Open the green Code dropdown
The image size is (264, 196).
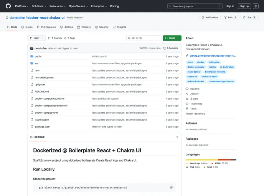[x=172, y=38]
